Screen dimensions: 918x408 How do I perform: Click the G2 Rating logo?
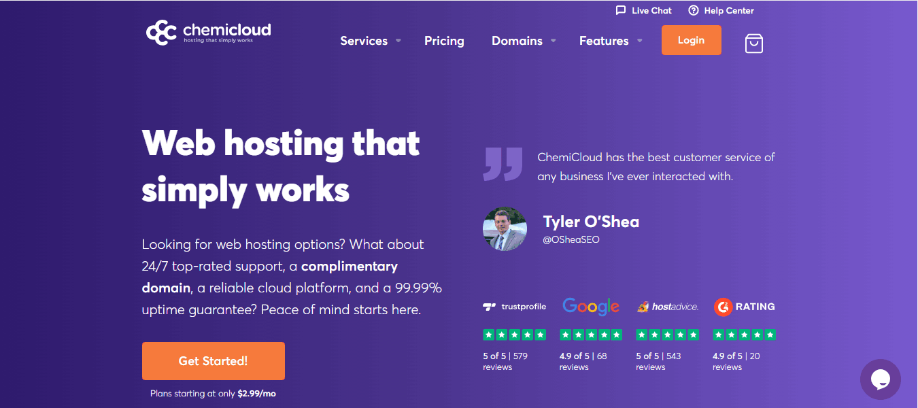pos(745,307)
